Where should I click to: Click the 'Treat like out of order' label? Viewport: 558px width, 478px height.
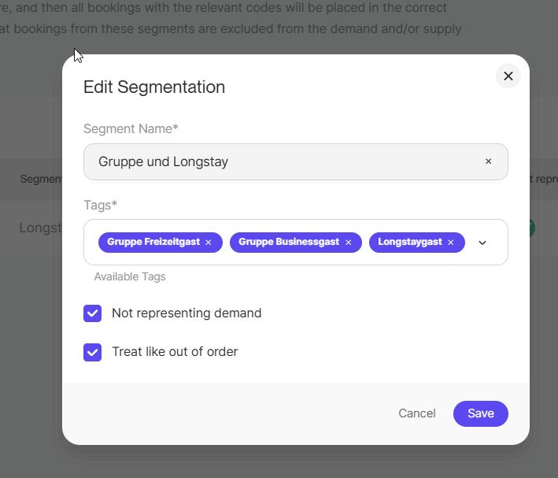coord(175,352)
